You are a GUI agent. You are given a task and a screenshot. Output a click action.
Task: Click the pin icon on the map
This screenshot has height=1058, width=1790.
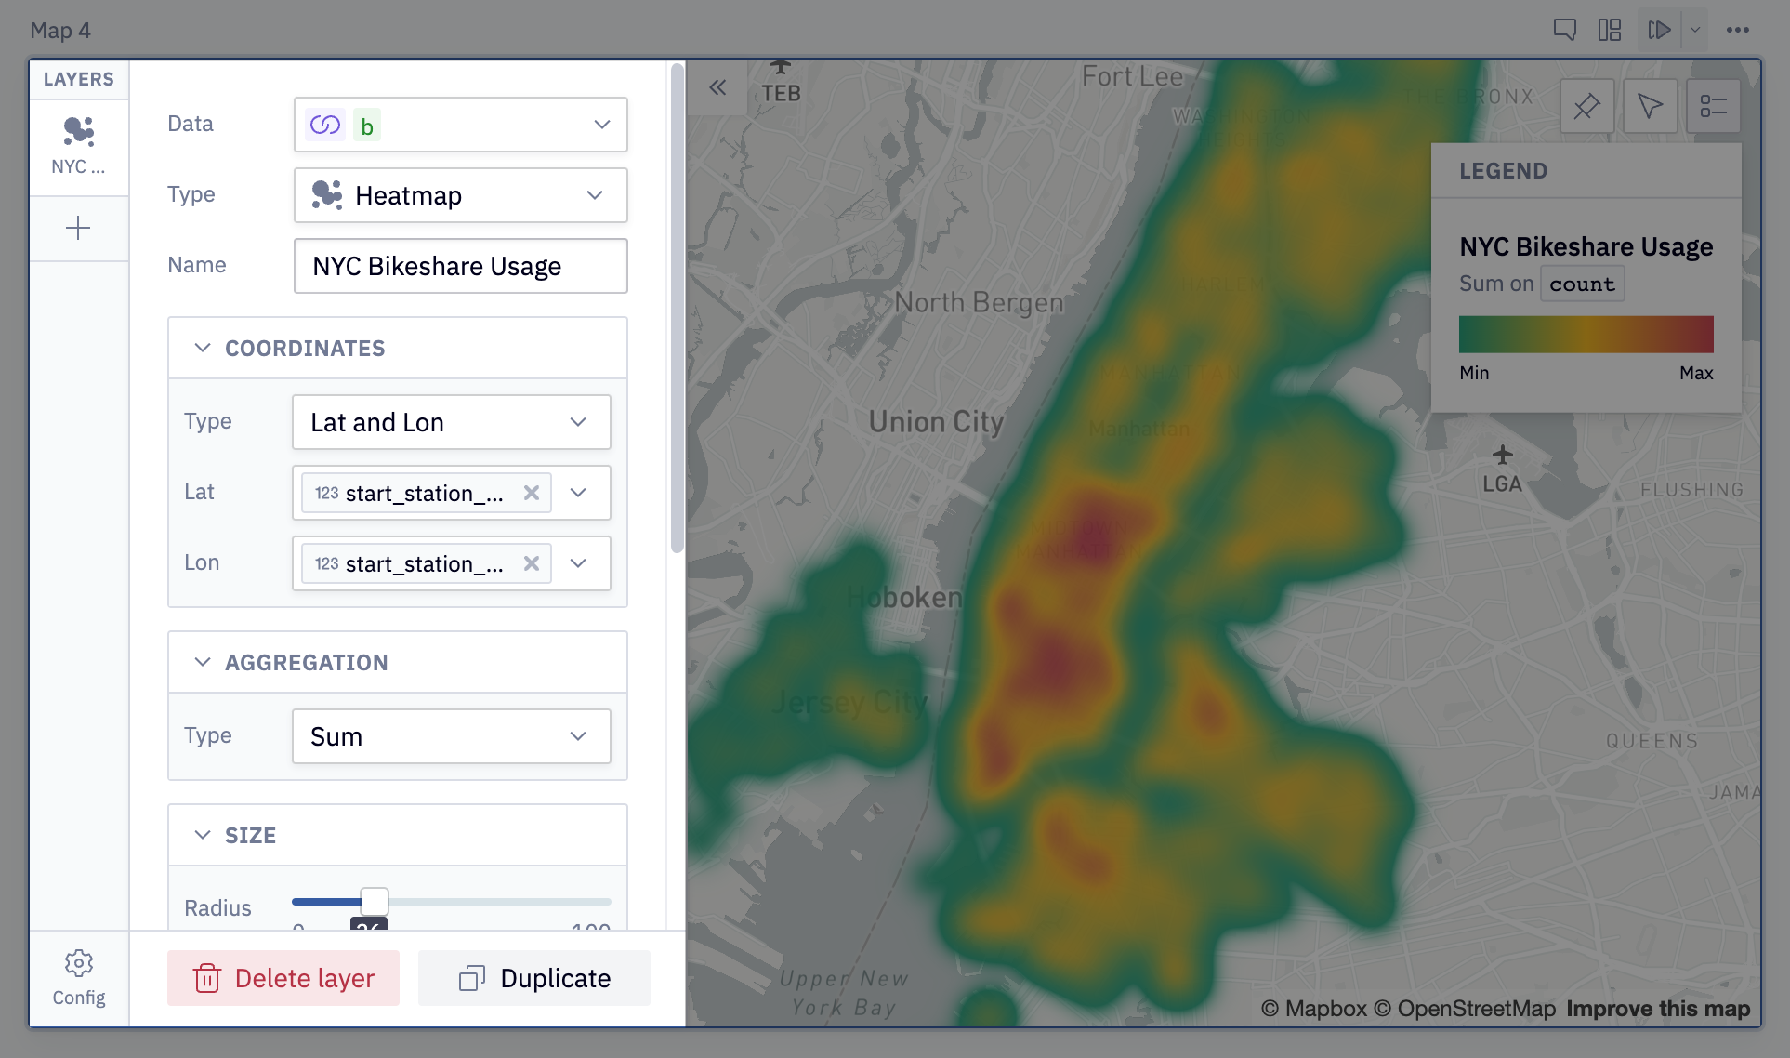[1587, 106]
